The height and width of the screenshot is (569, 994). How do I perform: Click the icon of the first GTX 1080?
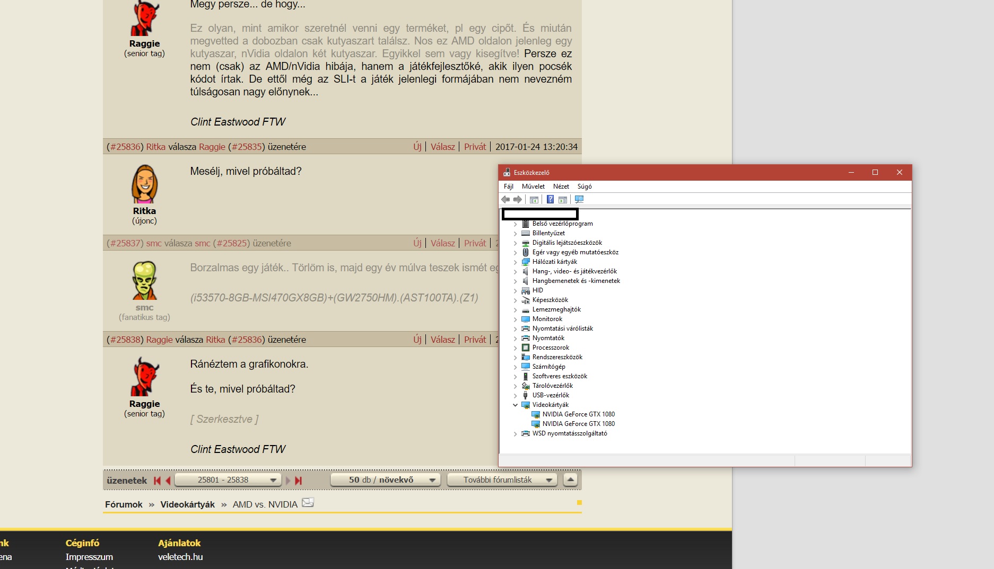click(x=536, y=414)
